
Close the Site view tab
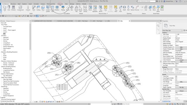tap(129, 21)
